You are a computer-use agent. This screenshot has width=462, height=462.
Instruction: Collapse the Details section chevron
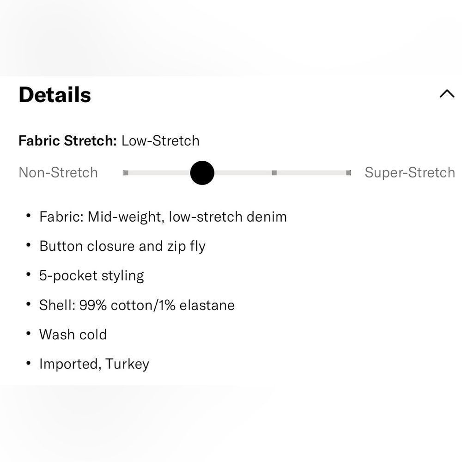coord(447,94)
